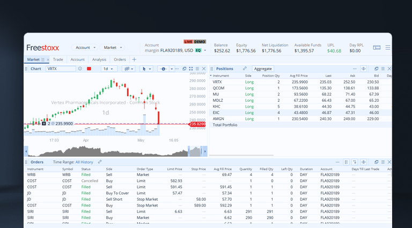The width and height of the screenshot is (412, 228).
Task: Switch to the Trade tab
Action: tap(58, 59)
